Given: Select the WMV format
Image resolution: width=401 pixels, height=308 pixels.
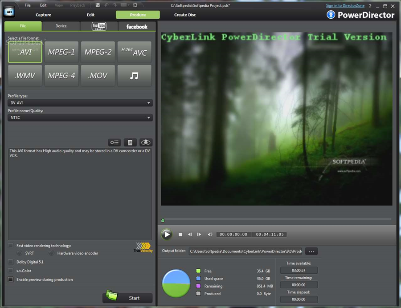Looking at the screenshot, I should coord(25,75).
